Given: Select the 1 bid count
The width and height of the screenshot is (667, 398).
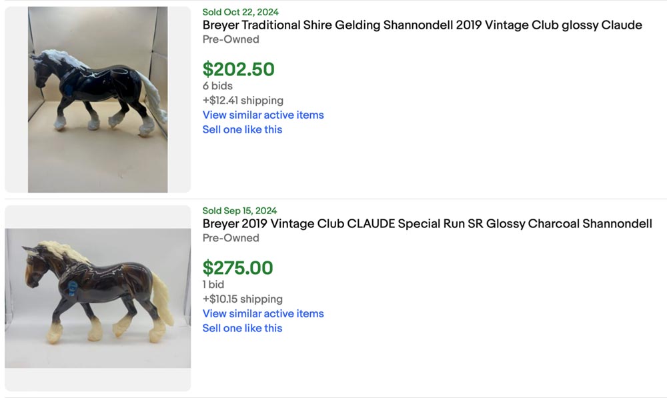Looking at the screenshot, I should click(213, 285).
